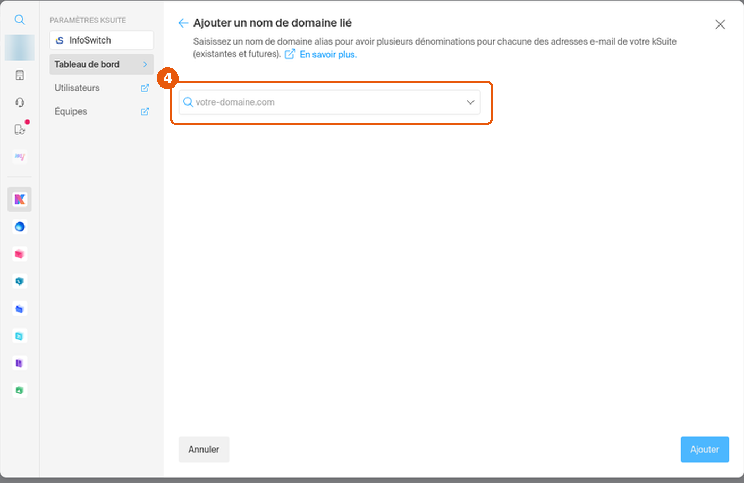Open the 'my' app icon in the sidebar
This screenshot has height=483, width=744.
click(20, 157)
